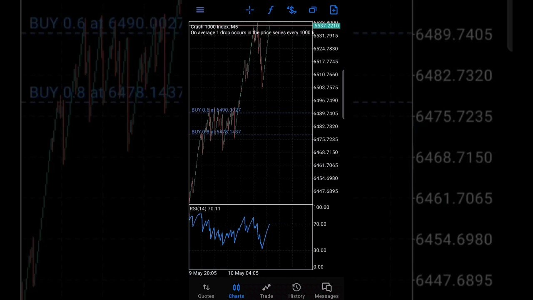533x300 pixels.
Task: Go to the Trade tab
Action: tap(266, 291)
